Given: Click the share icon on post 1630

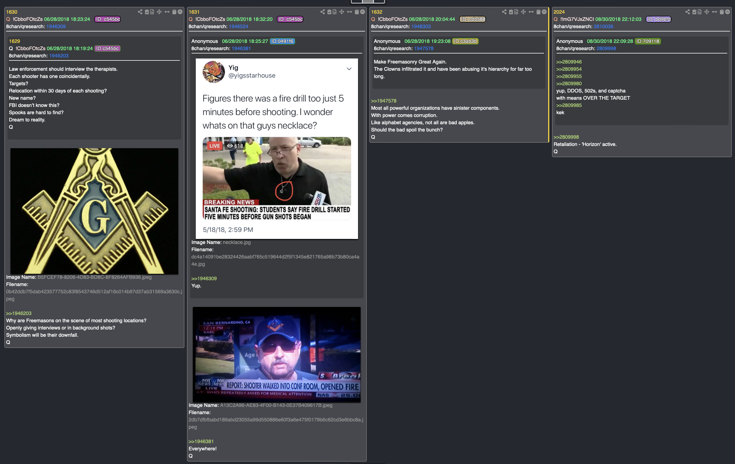Looking at the screenshot, I should coord(140,12).
